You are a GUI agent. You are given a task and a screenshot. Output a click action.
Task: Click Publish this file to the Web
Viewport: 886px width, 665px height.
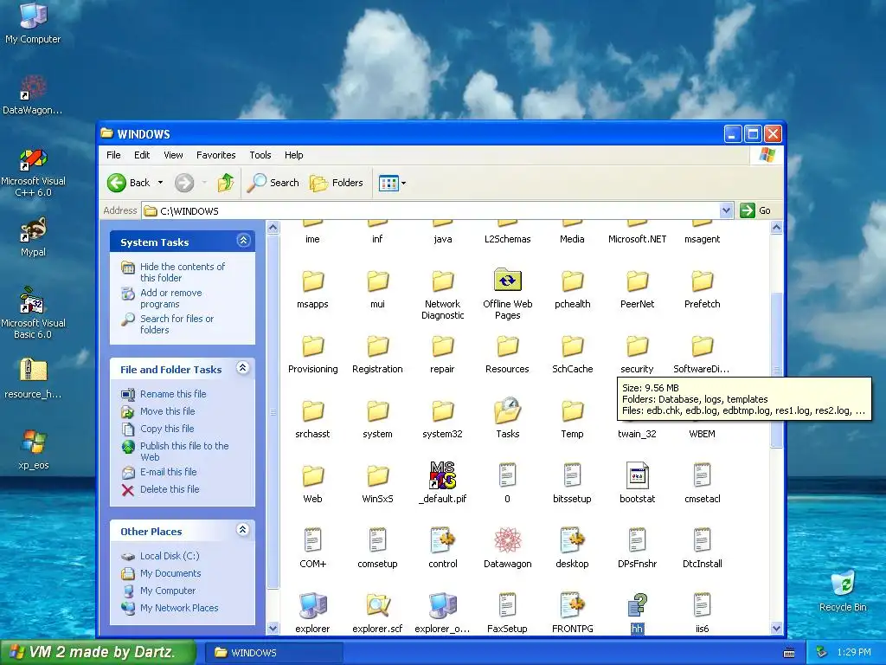(x=184, y=451)
